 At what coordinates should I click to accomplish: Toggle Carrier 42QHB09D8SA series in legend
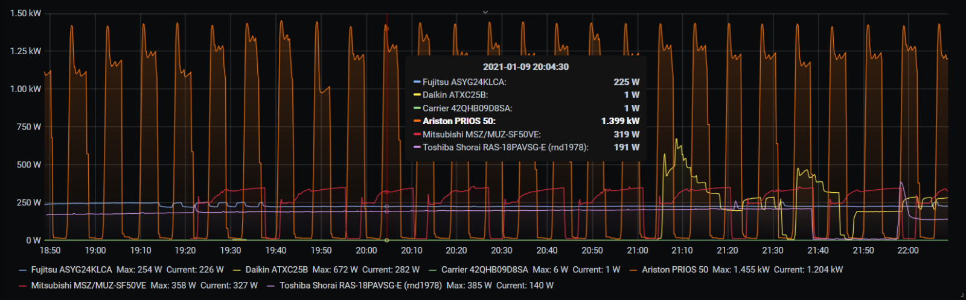click(x=485, y=270)
